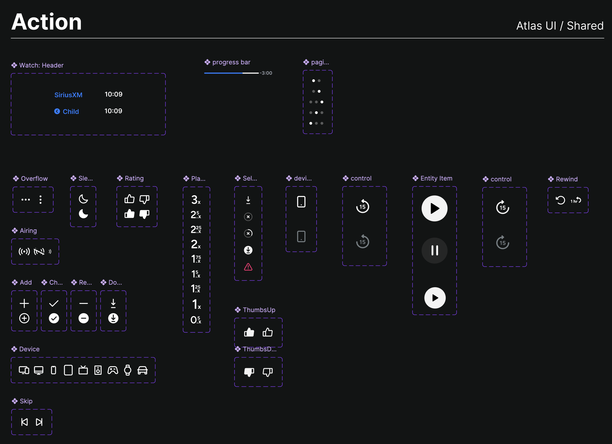Click the 1 hr rewind icon
This screenshot has width=612, height=444.
(x=576, y=200)
